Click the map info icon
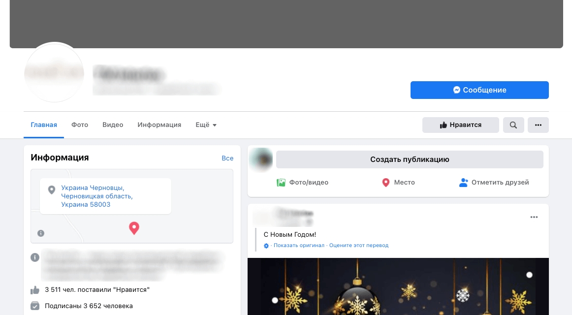The image size is (572, 315). (x=41, y=233)
